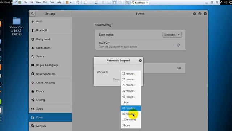Suspend the VM with the orange pause icon
232x131 pixels.
(x=67, y=3)
